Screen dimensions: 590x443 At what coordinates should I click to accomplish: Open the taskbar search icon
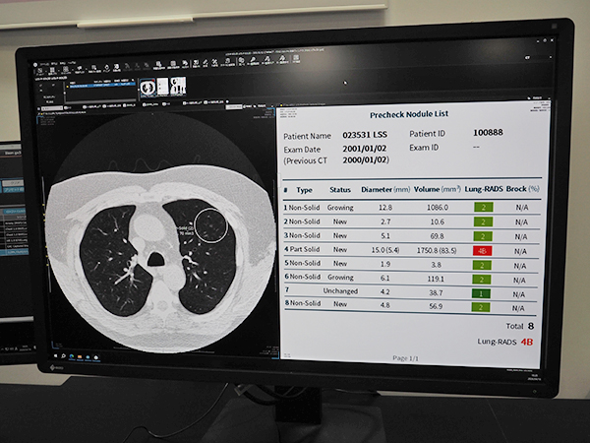(63, 356)
